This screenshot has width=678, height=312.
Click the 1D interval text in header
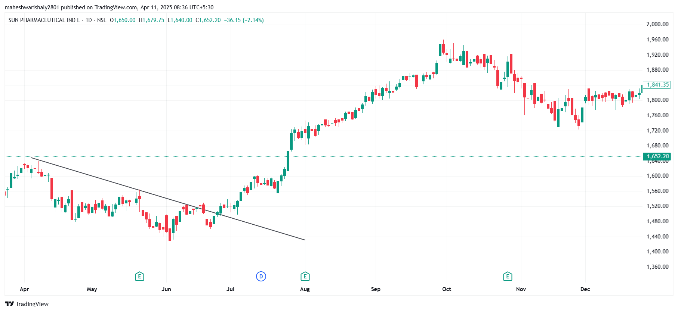89,20
